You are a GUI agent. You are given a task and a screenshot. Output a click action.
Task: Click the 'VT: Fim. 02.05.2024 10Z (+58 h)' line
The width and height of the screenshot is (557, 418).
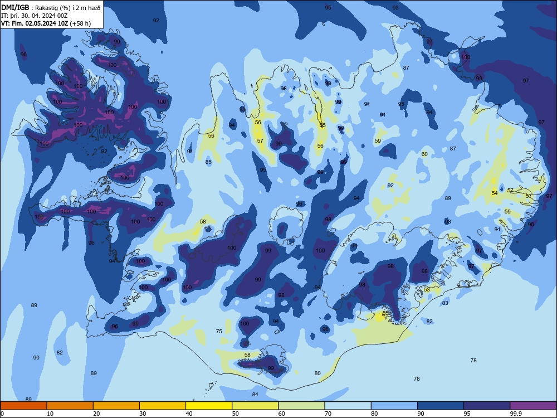click(x=46, y=23)
